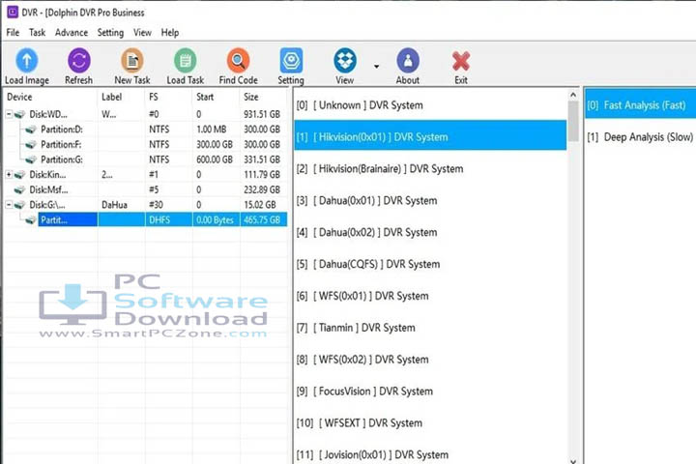Open the Advance menu

pos(72,33)
